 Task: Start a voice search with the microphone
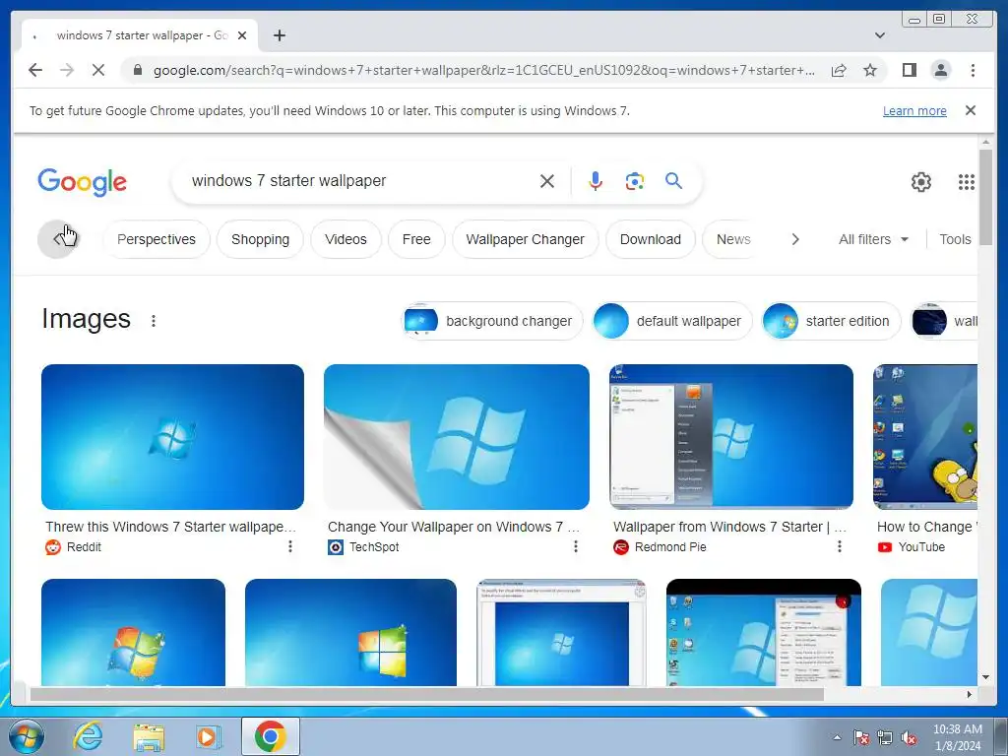click(596, 181)
